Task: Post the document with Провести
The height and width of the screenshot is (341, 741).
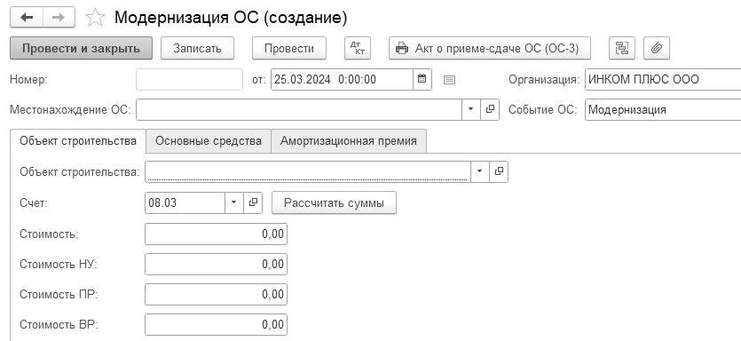Action: coord(289,48)
